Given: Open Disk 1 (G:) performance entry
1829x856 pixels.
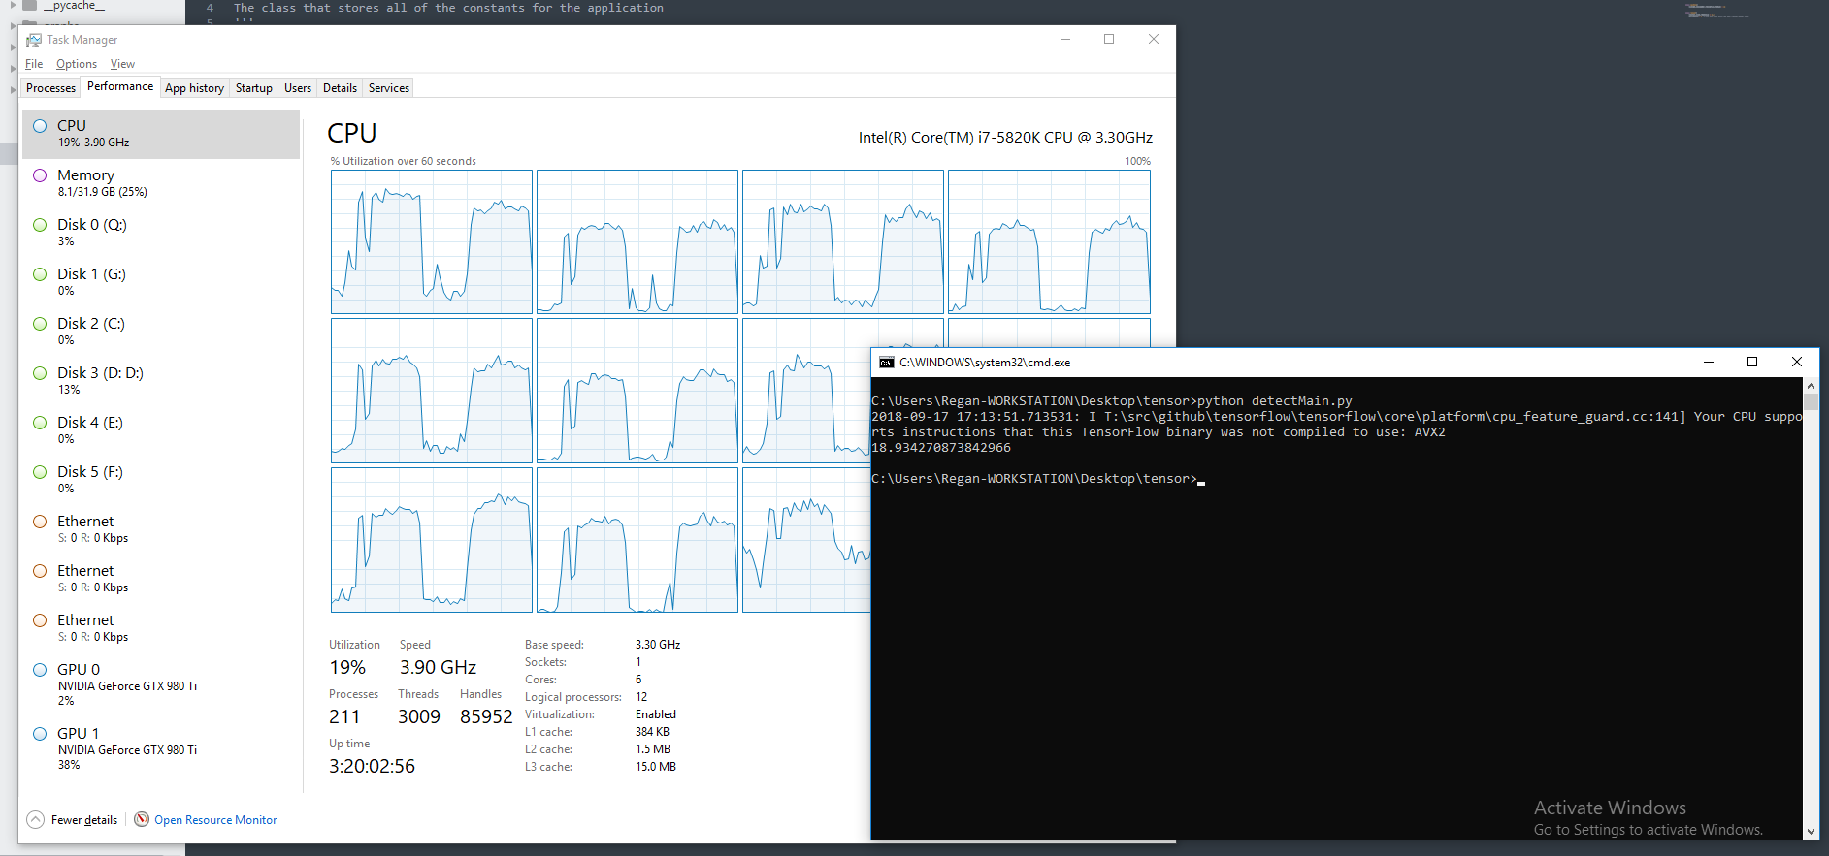Looking at the screenshot, I should pyautogui.click(x=161, y=282).
